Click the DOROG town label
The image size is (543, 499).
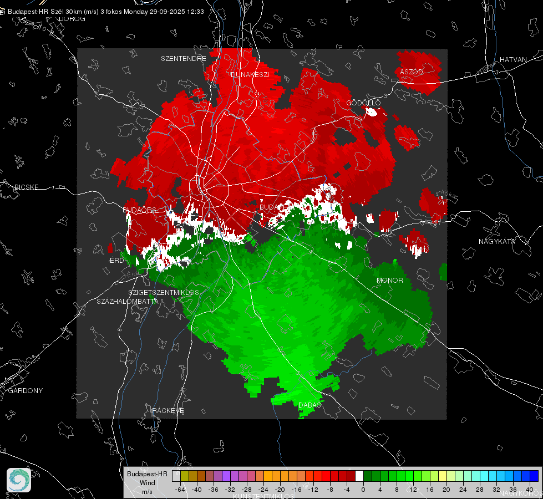[x=72, y=19]
